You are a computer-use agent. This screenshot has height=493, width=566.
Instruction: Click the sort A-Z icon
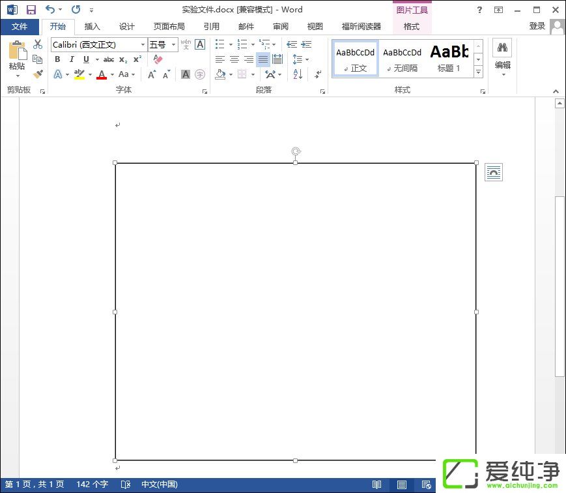click(x=298, y=74)
